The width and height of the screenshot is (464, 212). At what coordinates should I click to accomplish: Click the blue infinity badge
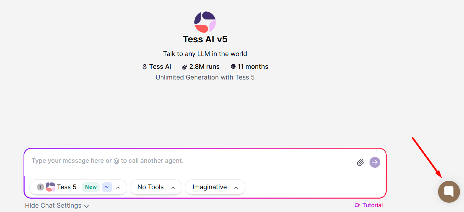[107, 187]
